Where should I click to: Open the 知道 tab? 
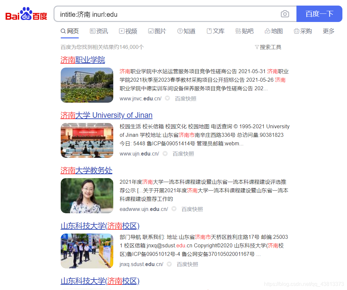[186, 31]
